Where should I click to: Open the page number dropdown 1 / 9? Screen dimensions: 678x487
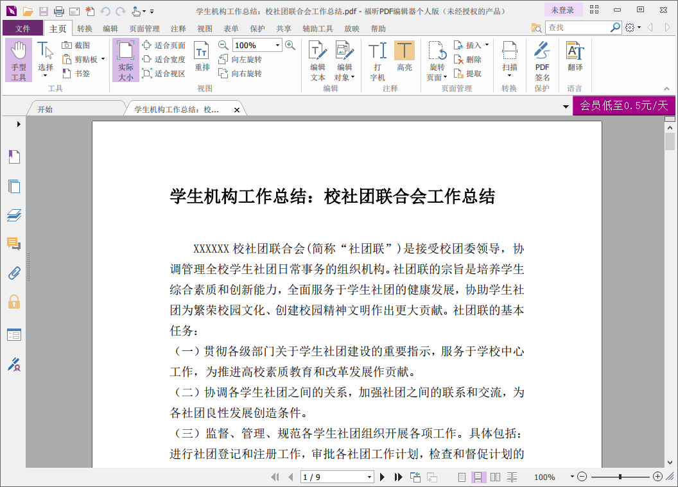tap(369, 477)
